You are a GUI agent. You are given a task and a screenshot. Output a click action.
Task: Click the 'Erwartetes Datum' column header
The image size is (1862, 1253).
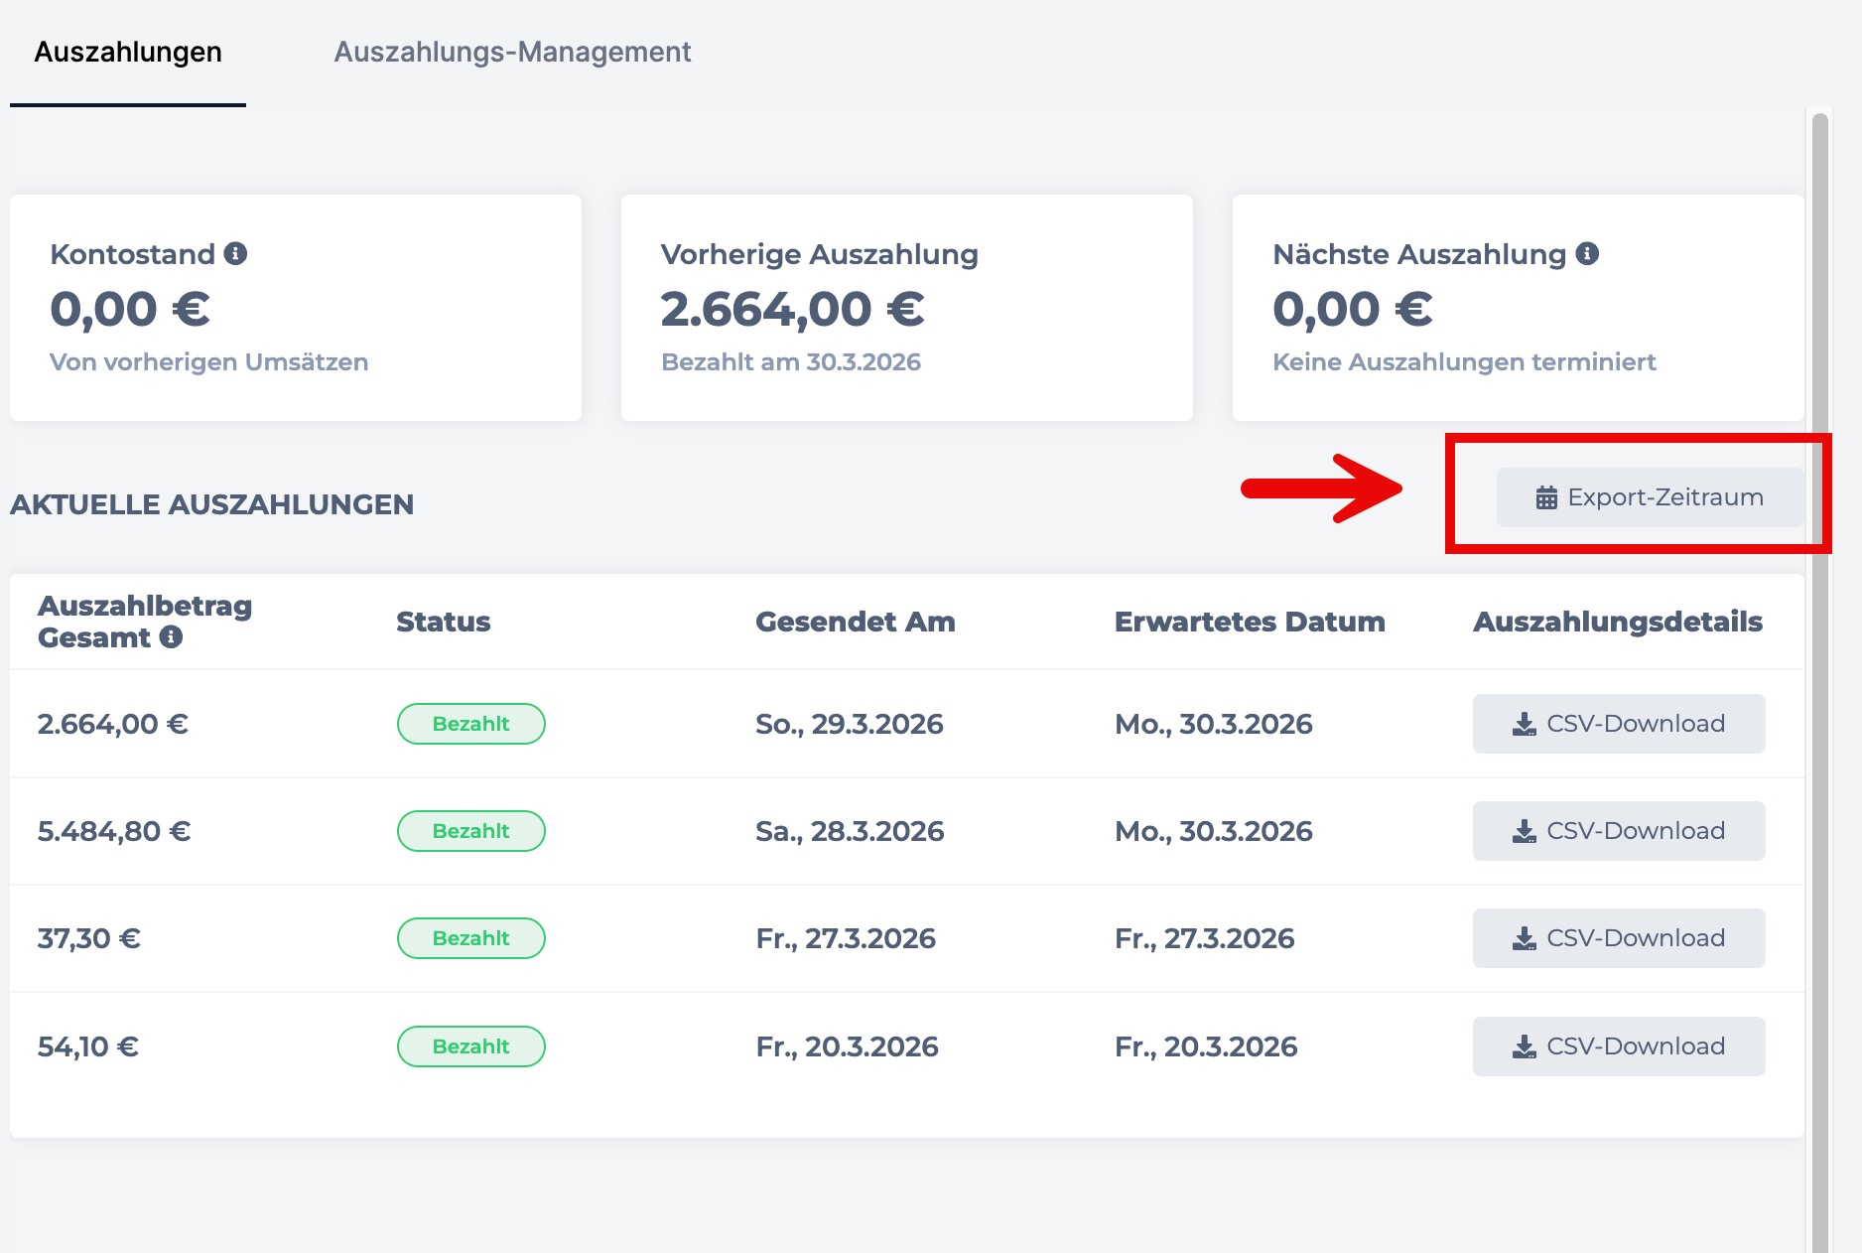point(1250,622)
